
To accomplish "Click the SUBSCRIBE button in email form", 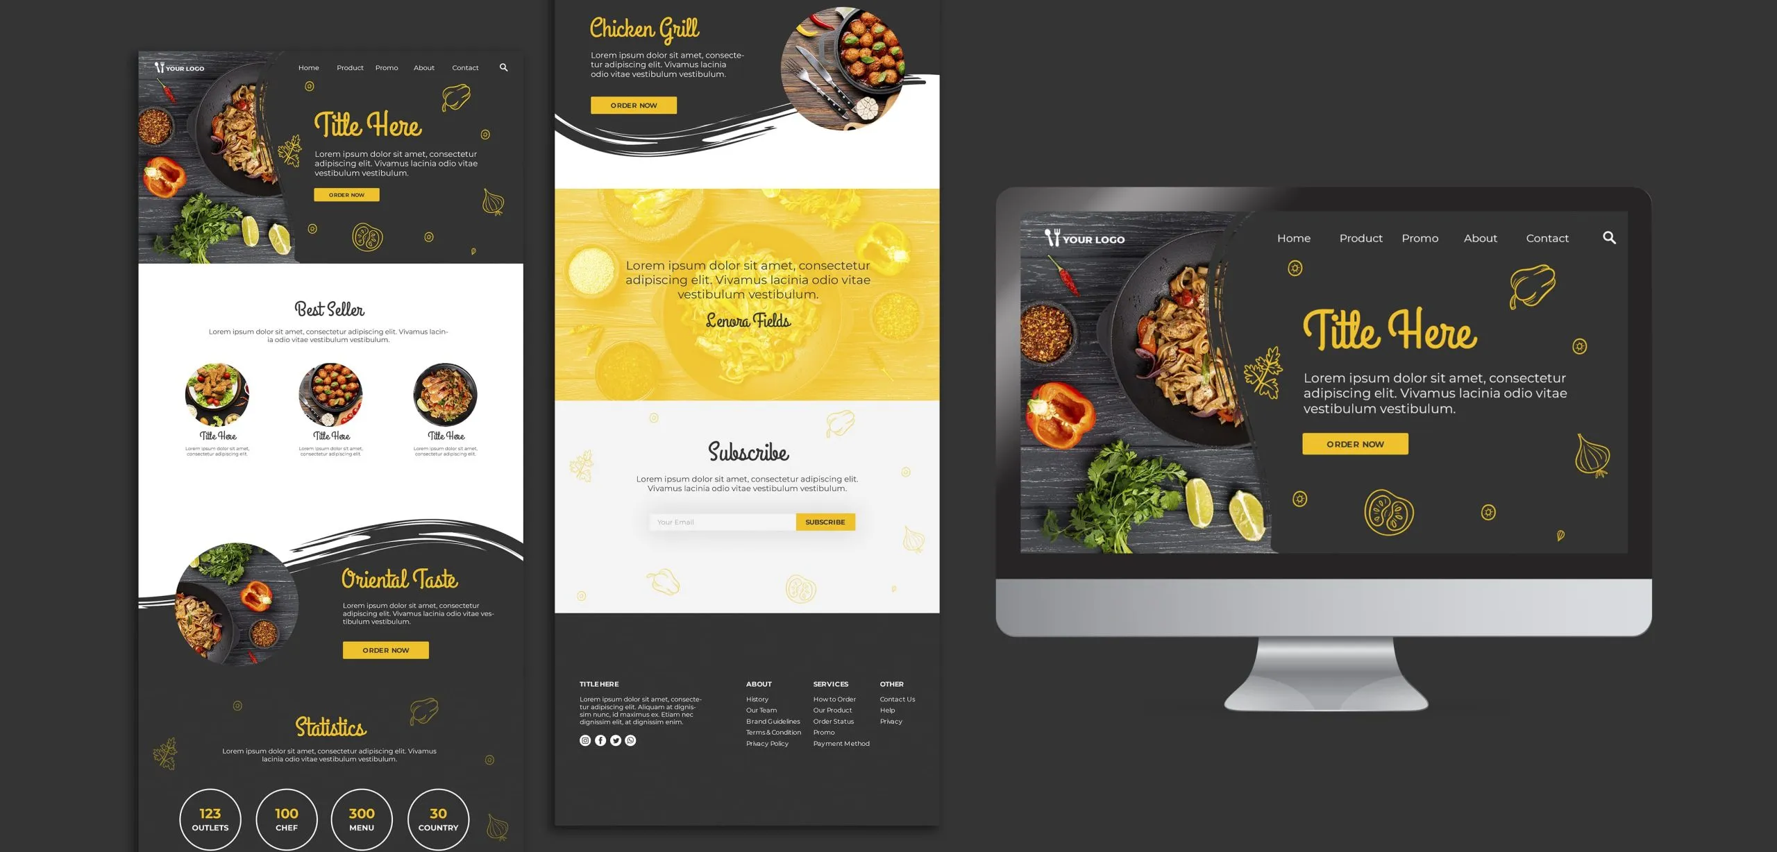I will point(824,521).
